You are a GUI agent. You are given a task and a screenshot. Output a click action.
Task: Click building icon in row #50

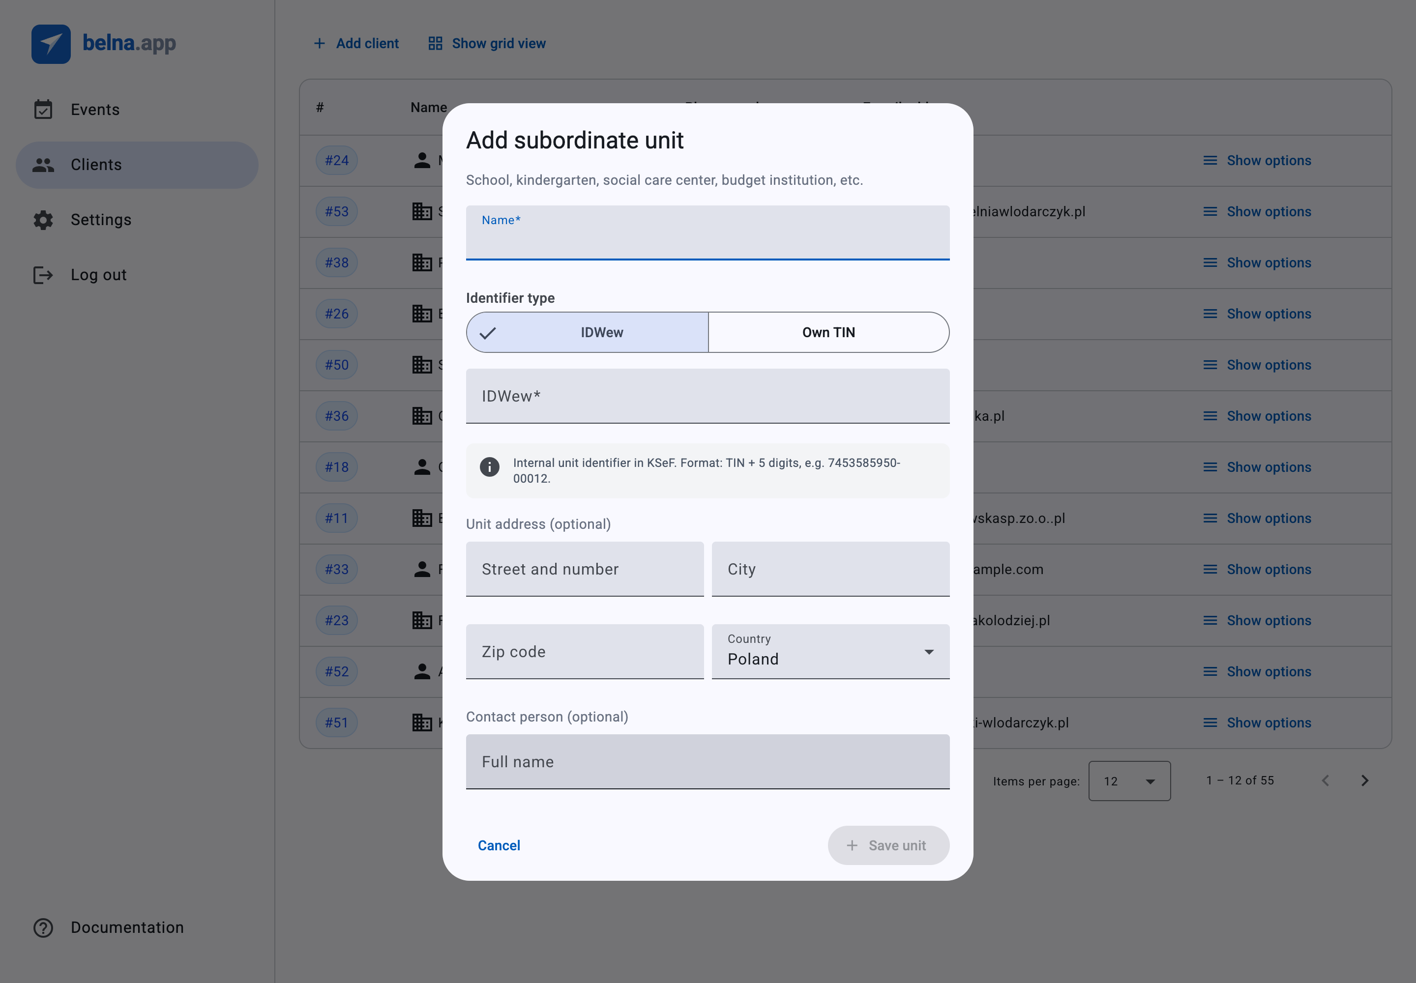coord(421,365)
